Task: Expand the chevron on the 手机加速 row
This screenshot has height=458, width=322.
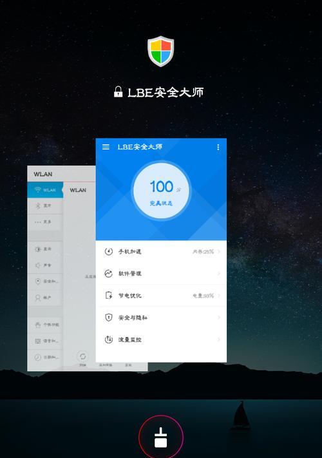Action: (x=219, y=251)
